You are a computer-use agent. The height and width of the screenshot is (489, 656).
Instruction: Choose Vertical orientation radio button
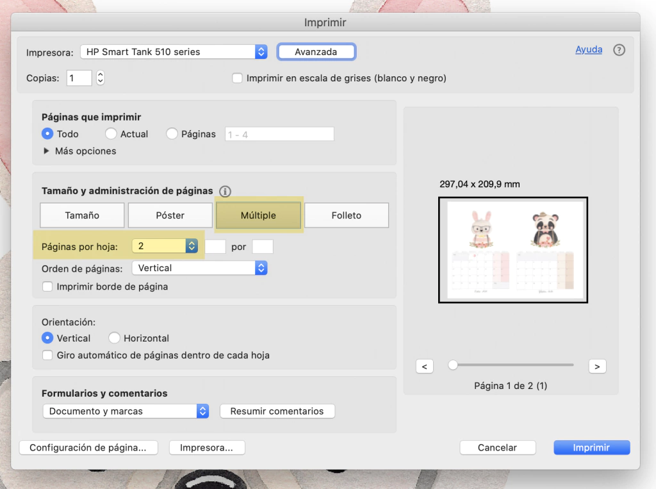click(x=47, y=338)
